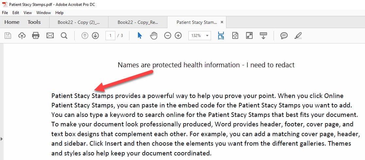Switch to the Home tab
365x160 pixels.
(12, 22)
